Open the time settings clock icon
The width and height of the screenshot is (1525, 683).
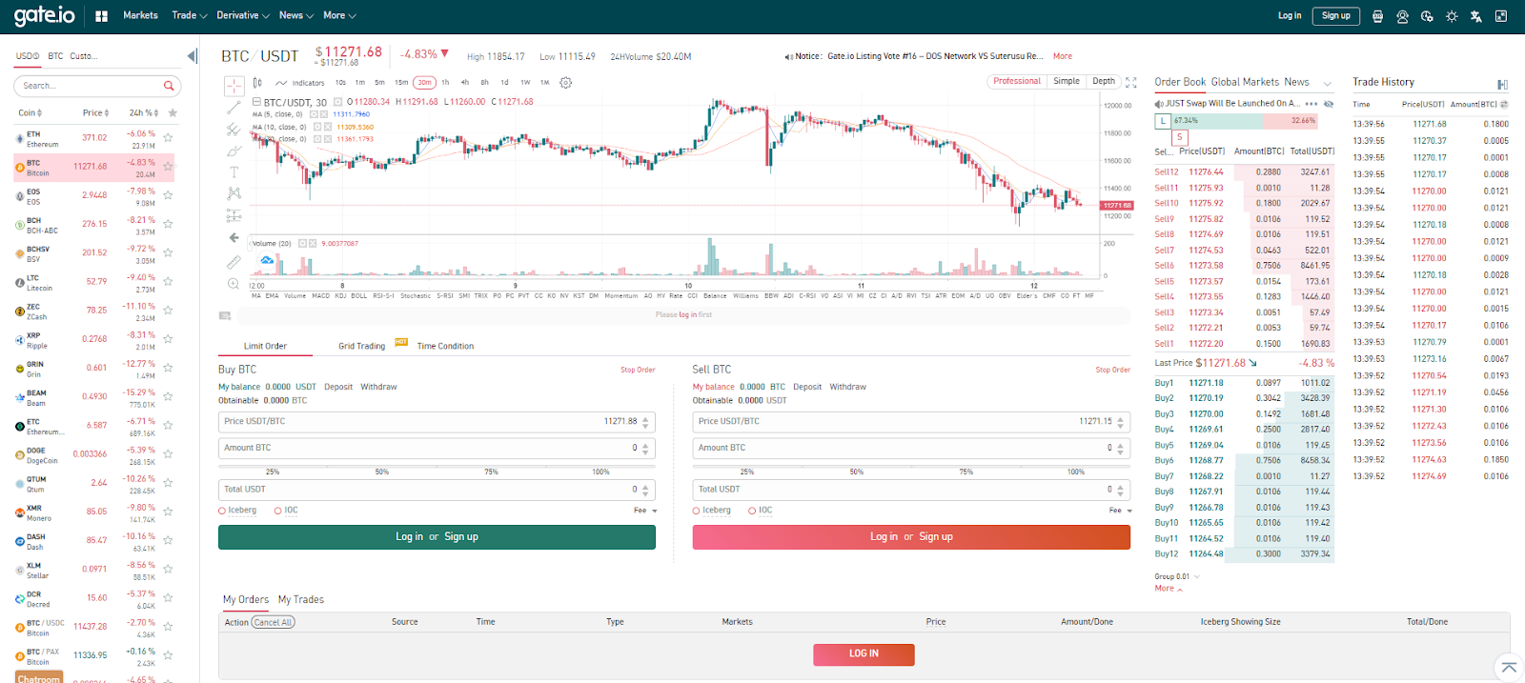pyautogui.click(x=1427, y=16)
